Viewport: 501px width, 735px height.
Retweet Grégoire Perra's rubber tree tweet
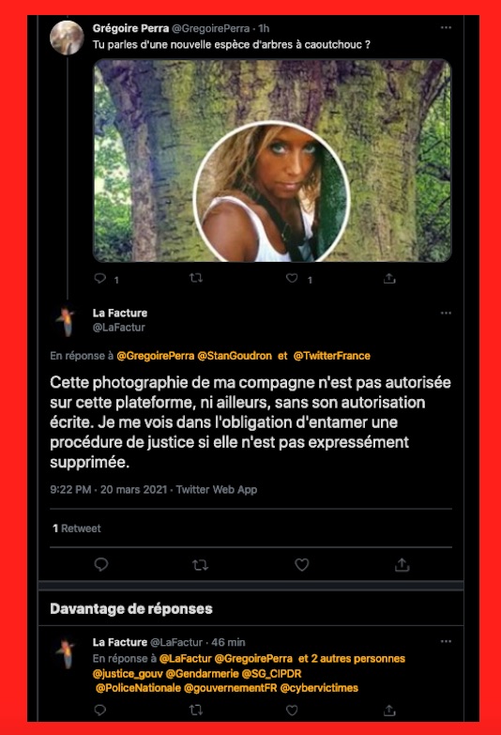tap(196, 279)
